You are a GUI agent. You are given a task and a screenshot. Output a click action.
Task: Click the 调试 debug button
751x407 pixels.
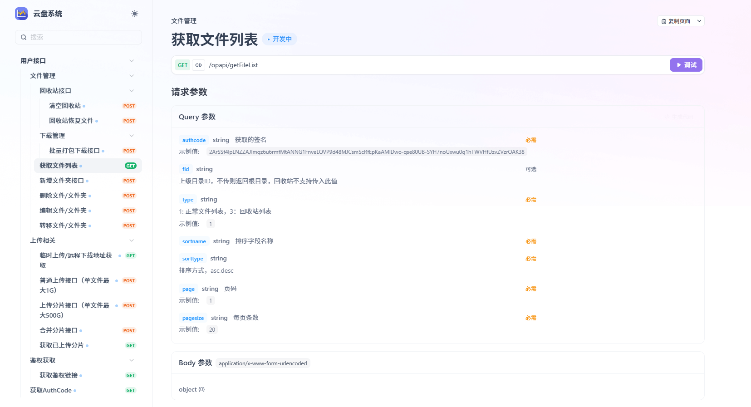pos(686,65)
